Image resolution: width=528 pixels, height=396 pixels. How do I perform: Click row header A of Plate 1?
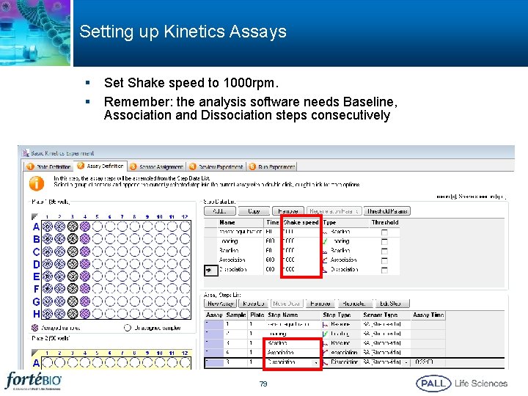click(x=36, y=227)
